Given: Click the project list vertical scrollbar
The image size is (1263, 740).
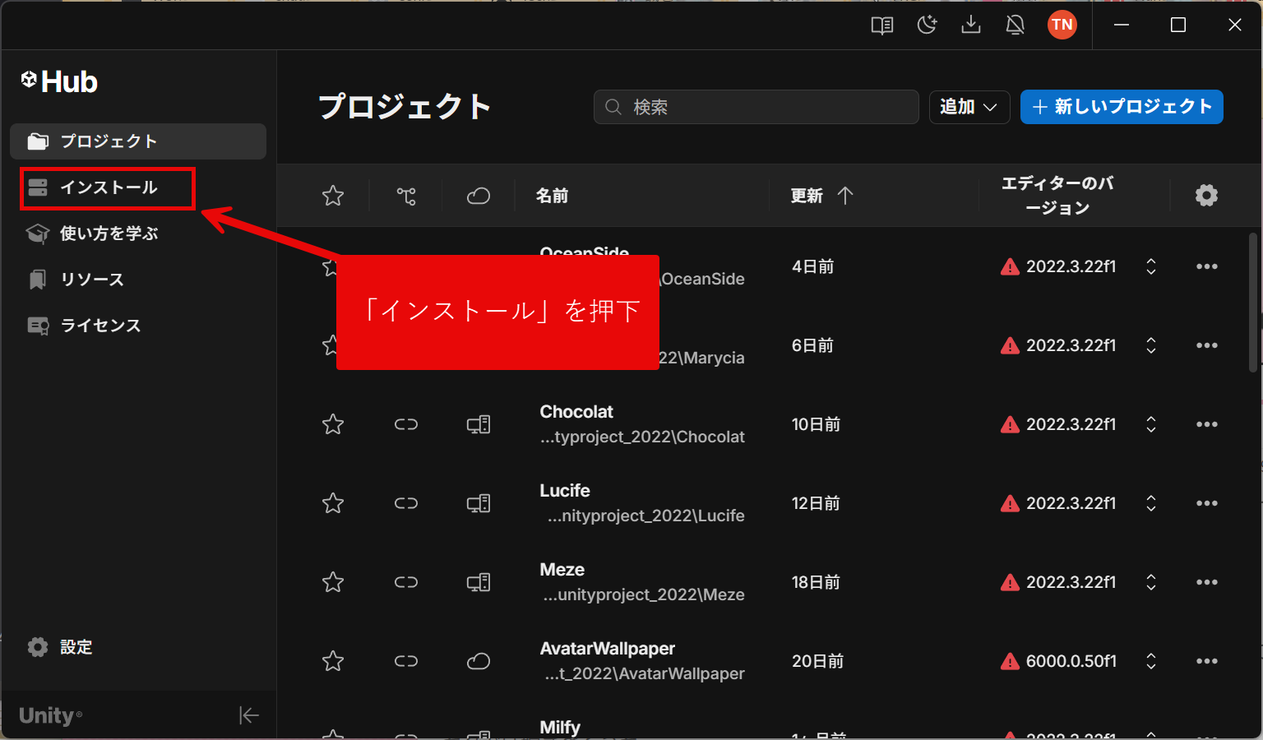Looking at the screenshot, I should click(x=1252, y=304).
